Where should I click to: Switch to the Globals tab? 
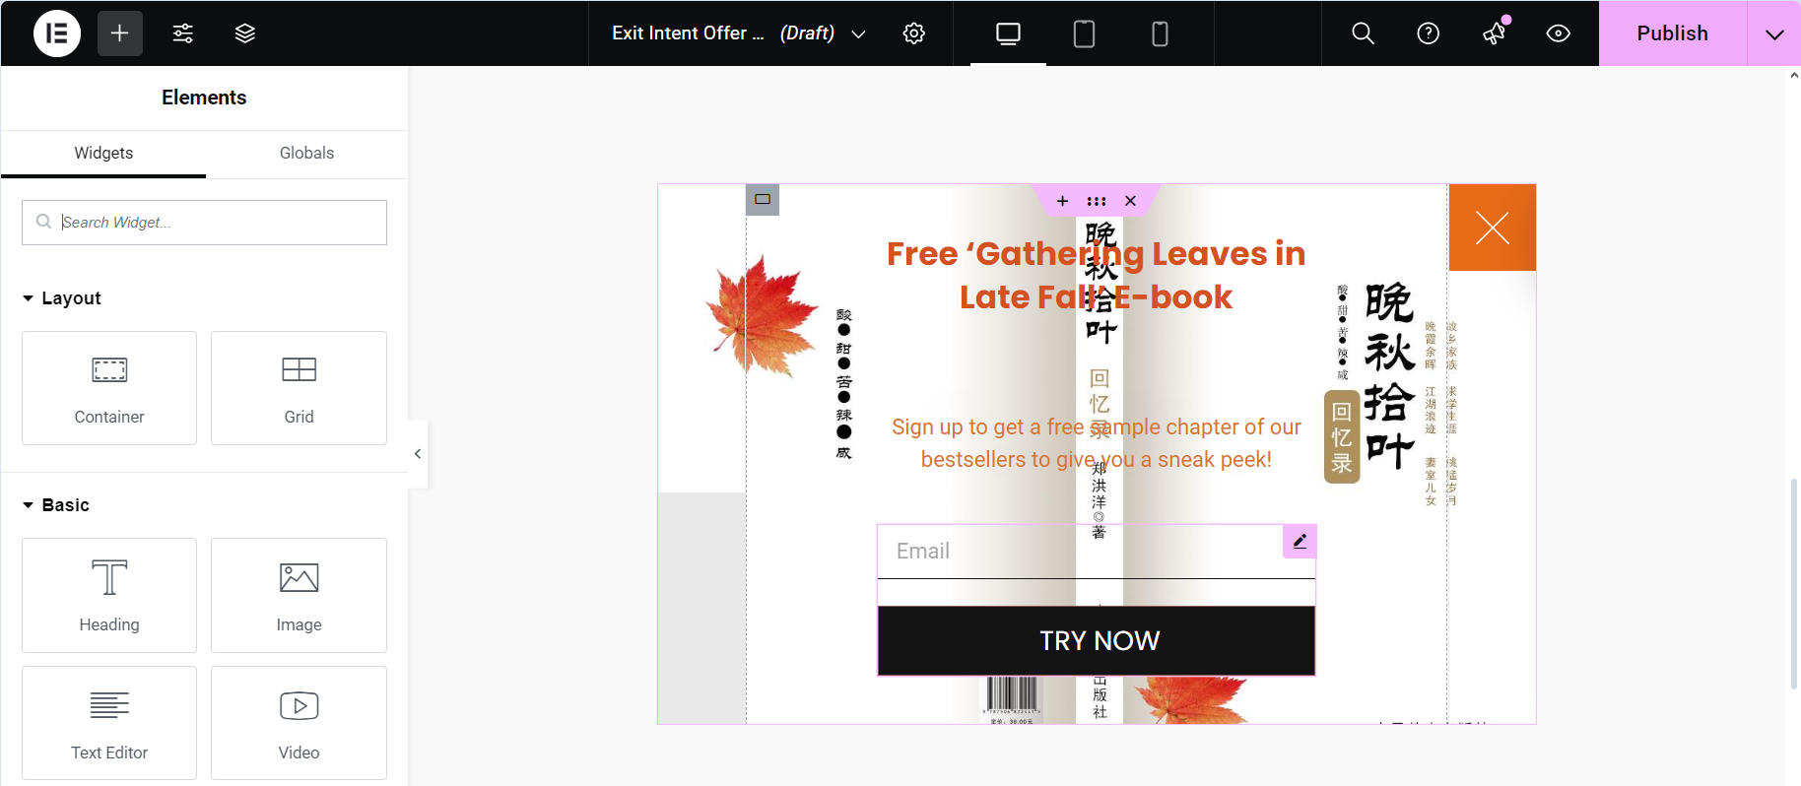click(306, 153)
